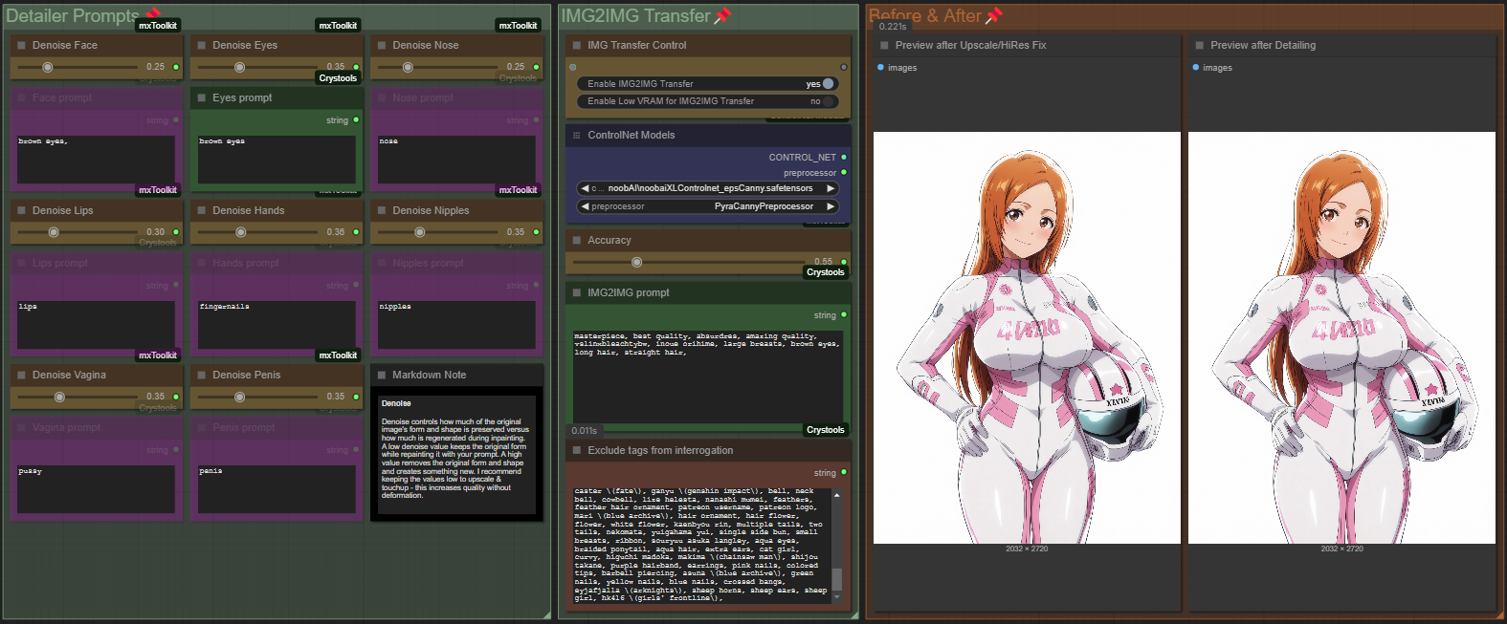The image size is (1507, 624).
Task: Click the IMG2IMG Transfer group title
Action: pyautogui.click(x=635, y=15)
